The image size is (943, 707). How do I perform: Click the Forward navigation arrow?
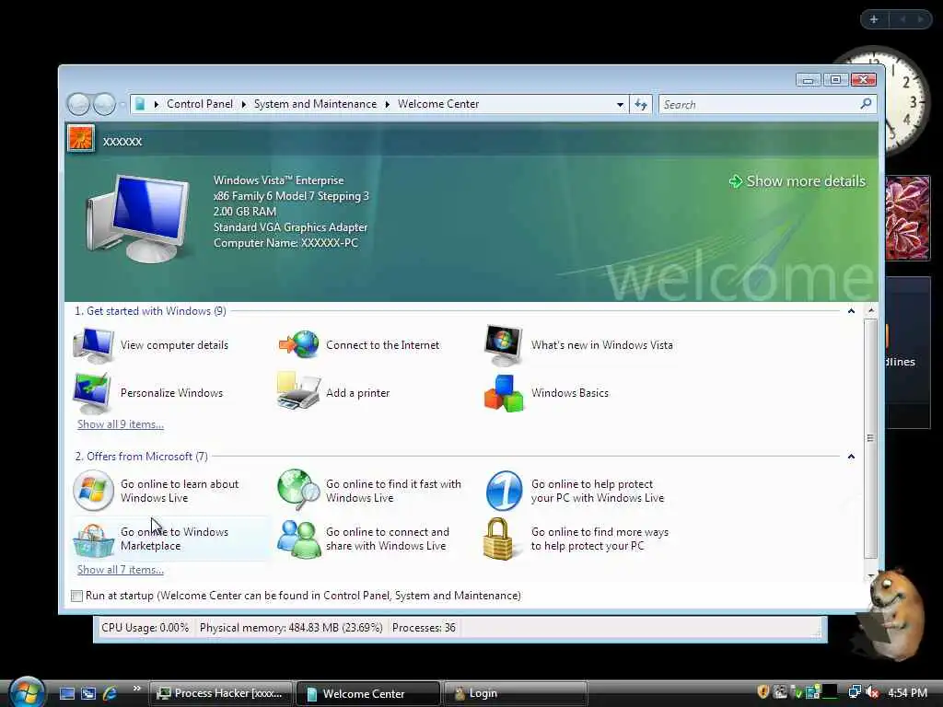(x=104, y=104)
